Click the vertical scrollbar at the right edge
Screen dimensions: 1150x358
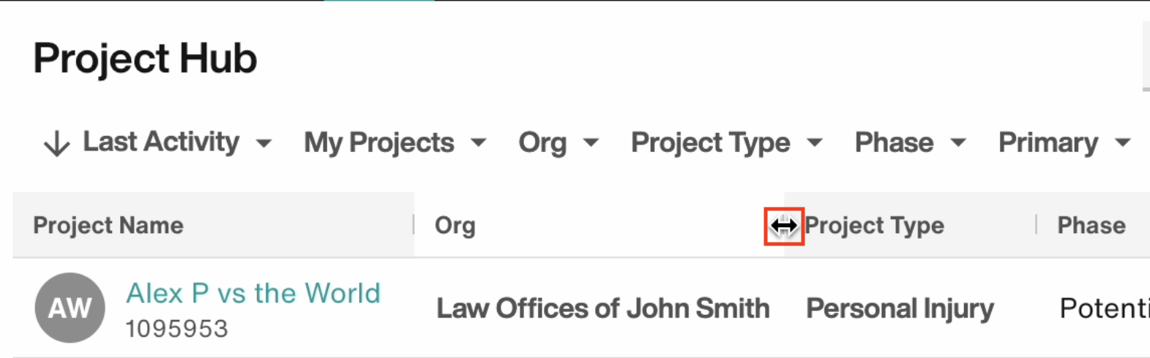coord(1146,56)
